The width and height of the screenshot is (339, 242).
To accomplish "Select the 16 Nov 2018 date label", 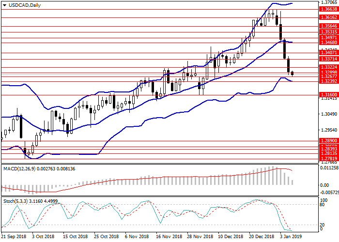I will coord(169,236).
